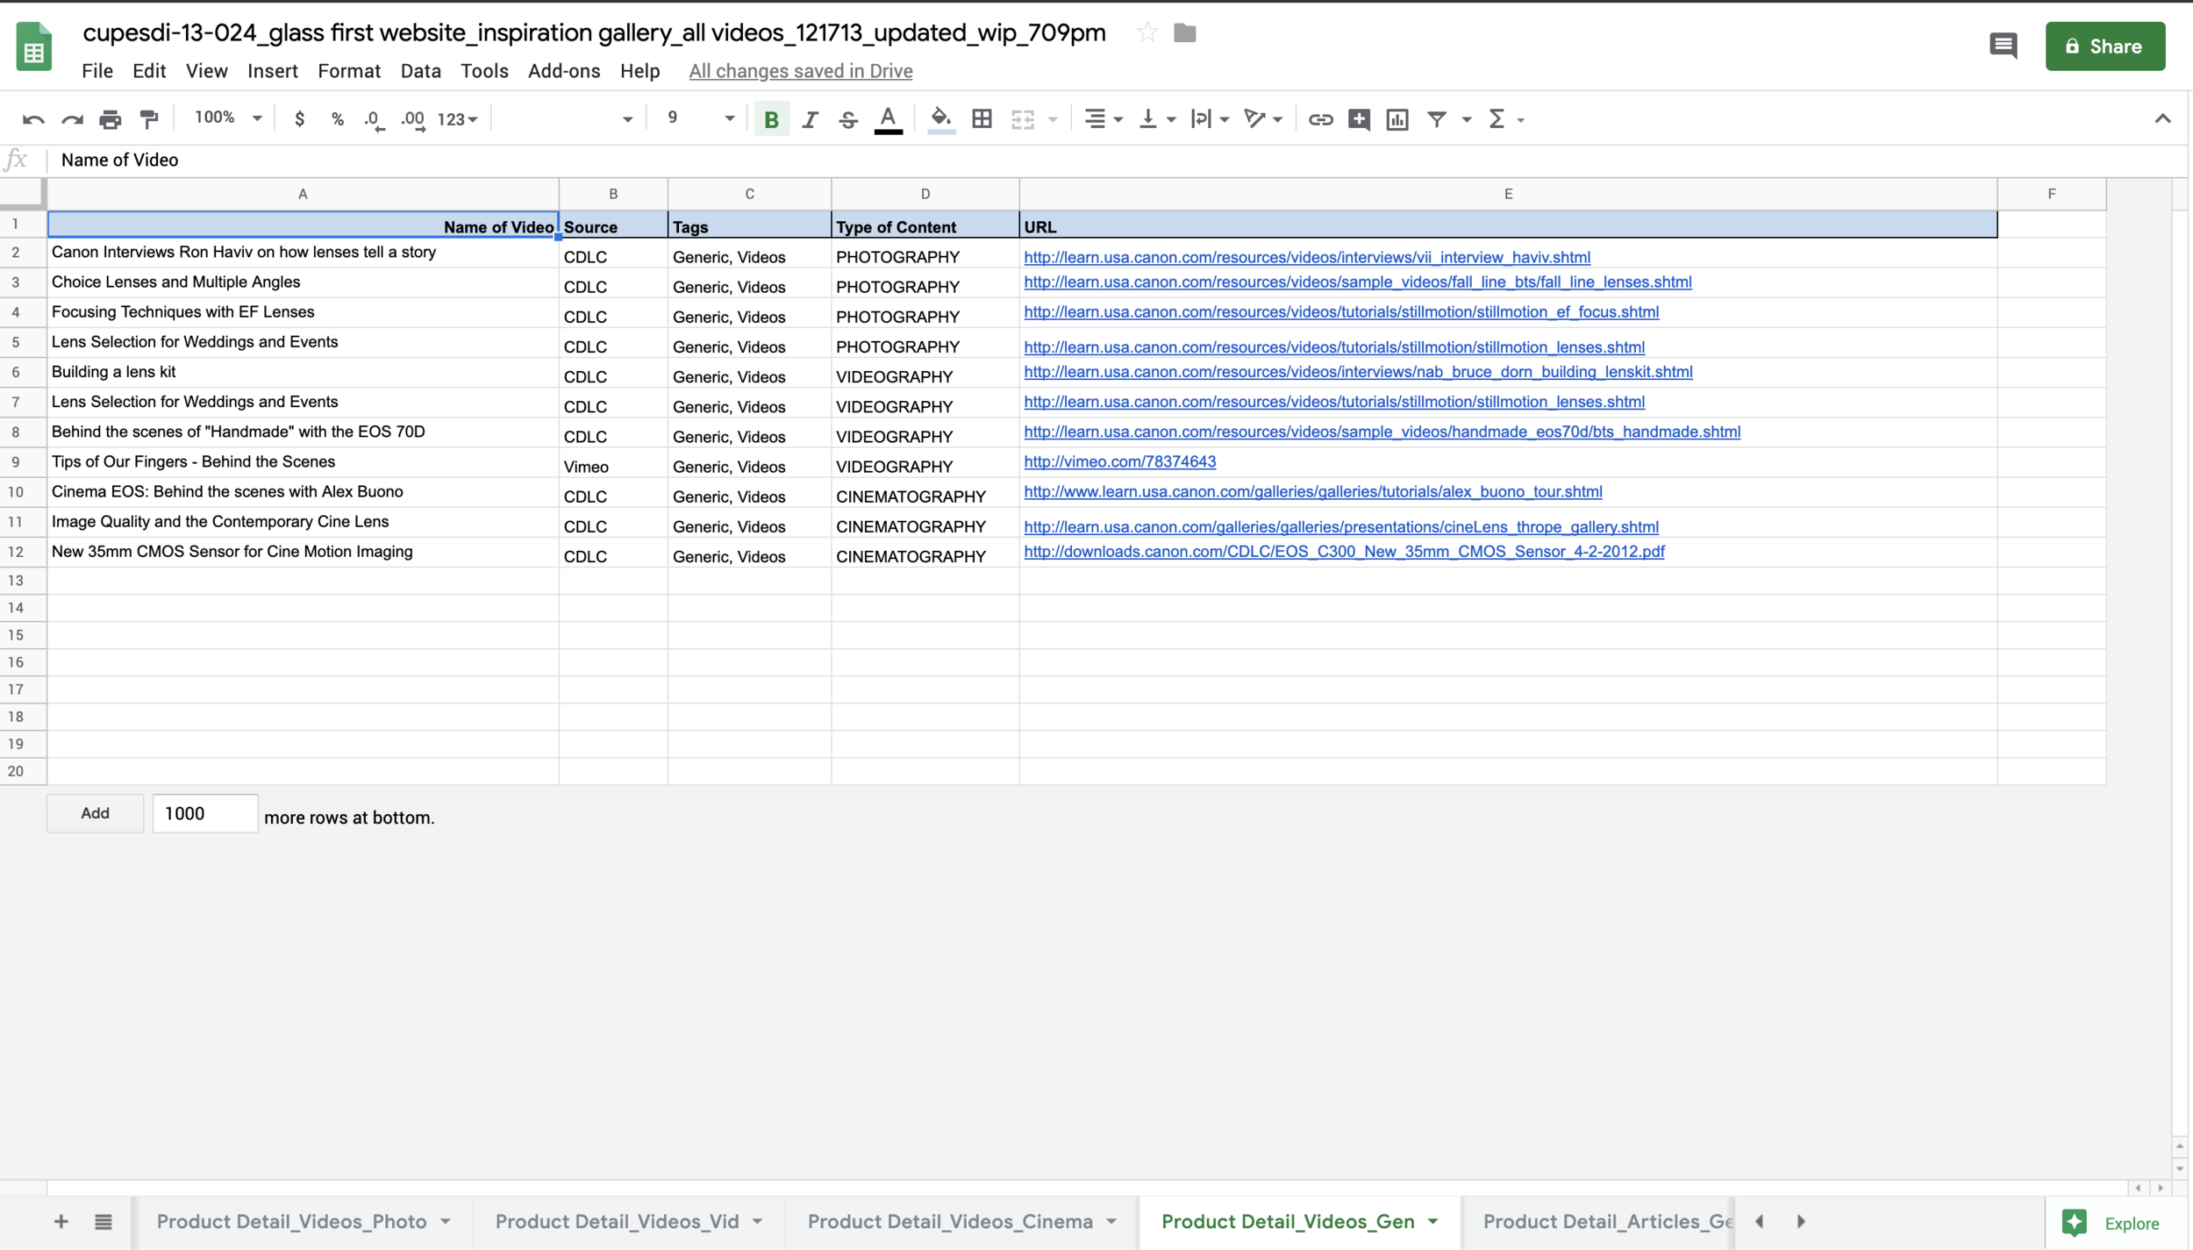
Task: Click the Redo icon
Action: point(72,119)
